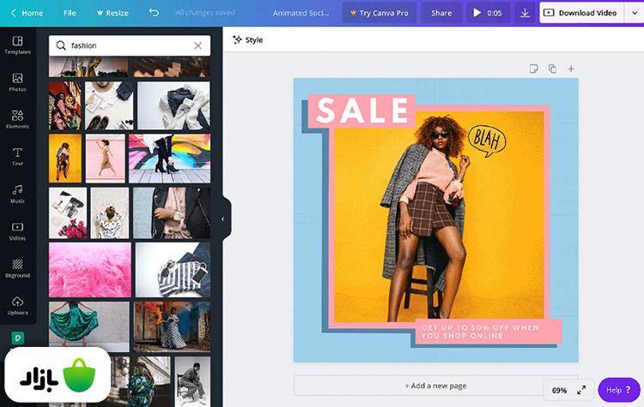Click the undo arrow icon

pos(154,13)
